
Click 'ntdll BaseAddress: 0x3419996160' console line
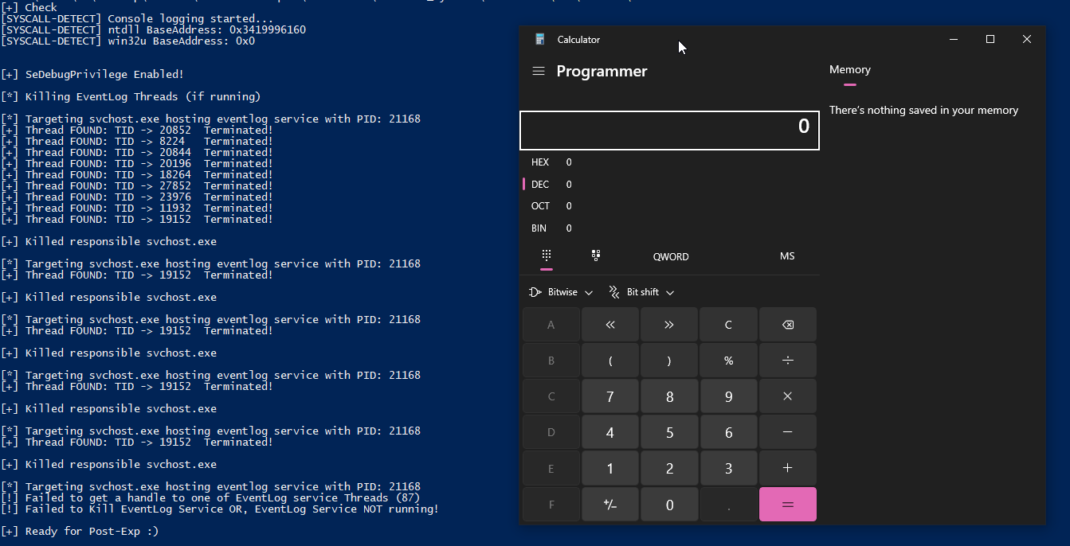(x=153, y=29)
